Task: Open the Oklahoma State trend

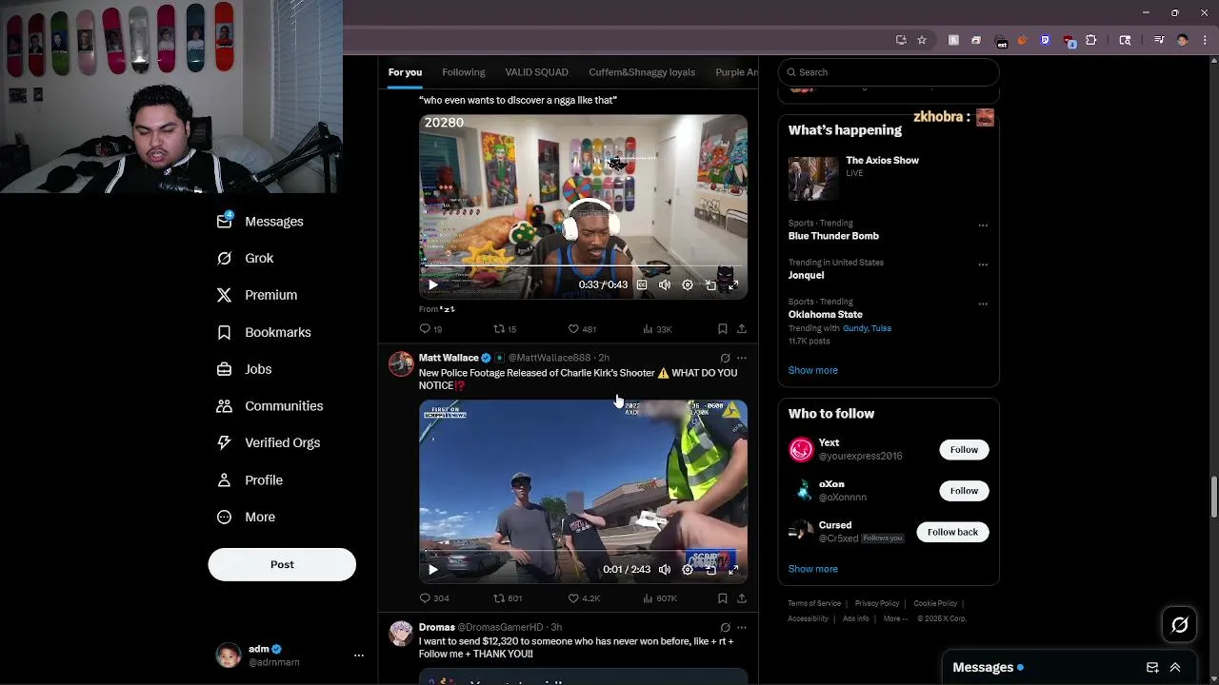Action: click(826, 315)
